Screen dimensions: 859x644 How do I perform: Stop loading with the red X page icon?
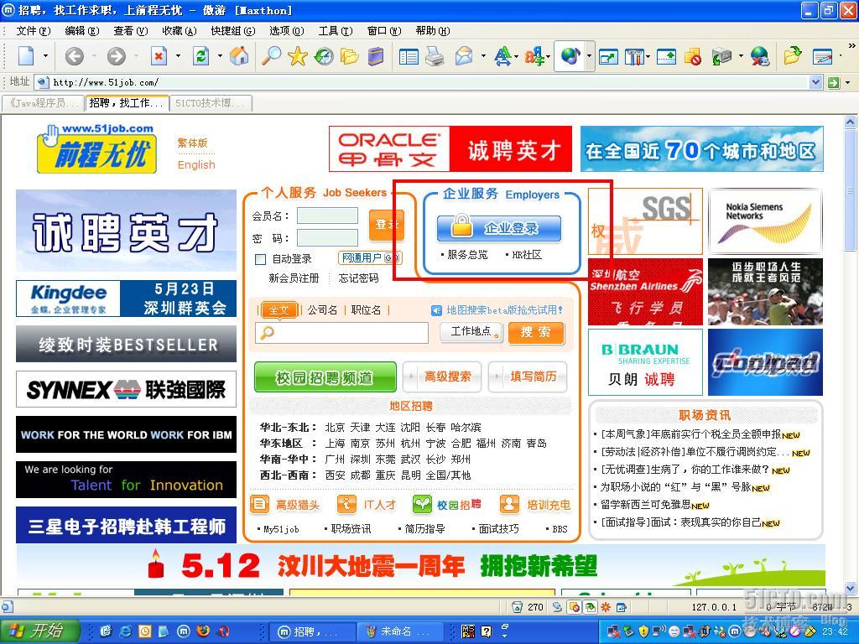159,56
